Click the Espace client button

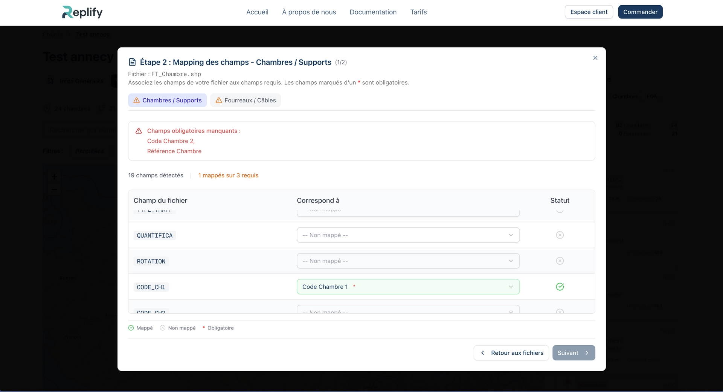click(589, 12)
